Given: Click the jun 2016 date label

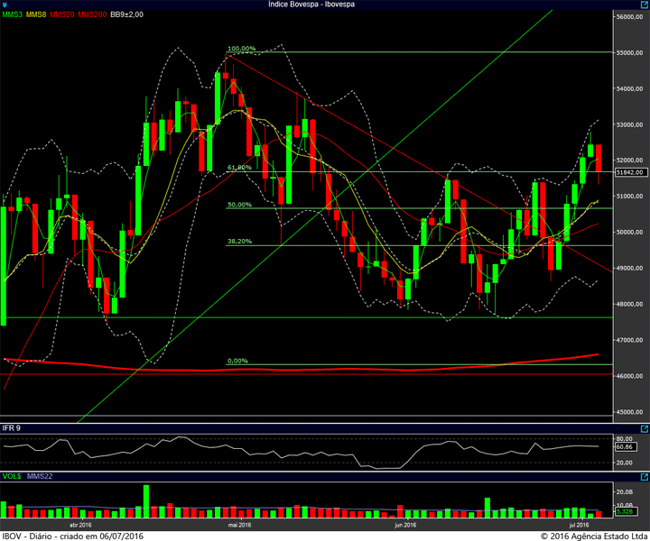Looking at the screenshot, I should click(x=405, y=526).
